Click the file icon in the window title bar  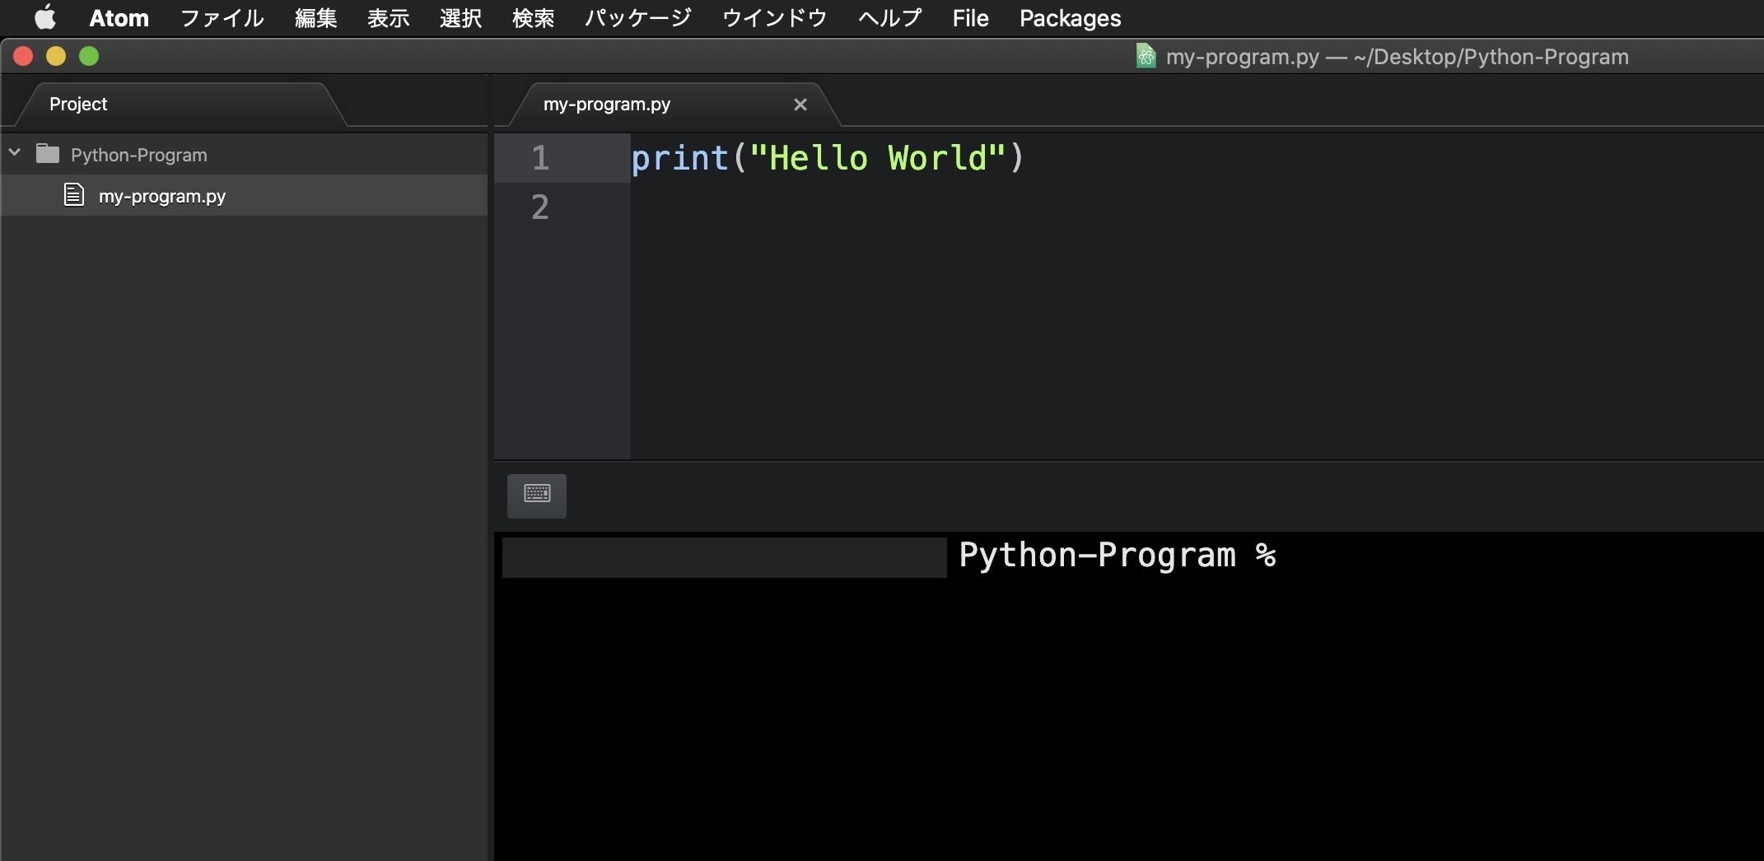pyautogui.click(x=1146, y=56)
